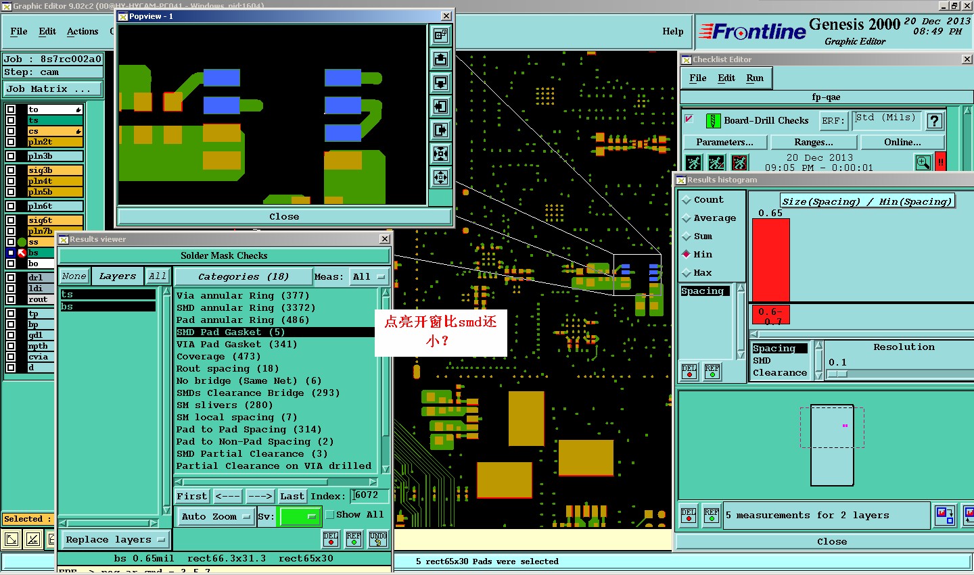This screenshot has height=575, width=974.
Task: Click the Last result navigation button
Action: pos(292,496)
